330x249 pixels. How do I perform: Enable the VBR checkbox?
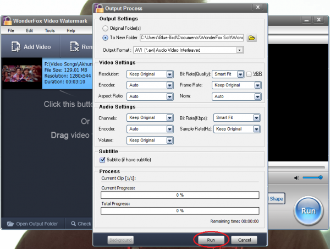pyautogui.click(x=249, y=74)
